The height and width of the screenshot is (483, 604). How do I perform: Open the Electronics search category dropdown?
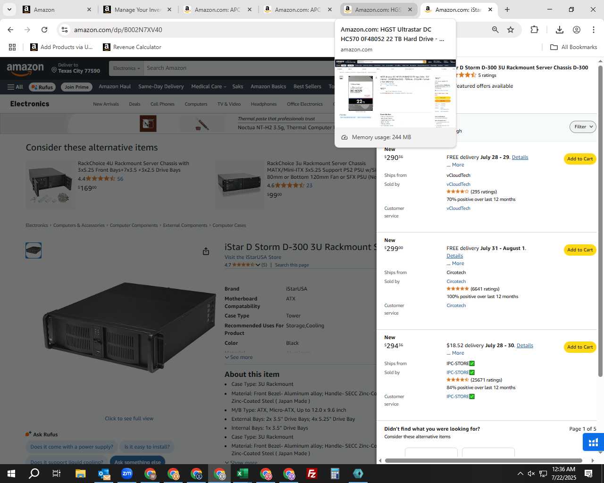[x=126, y=68]
